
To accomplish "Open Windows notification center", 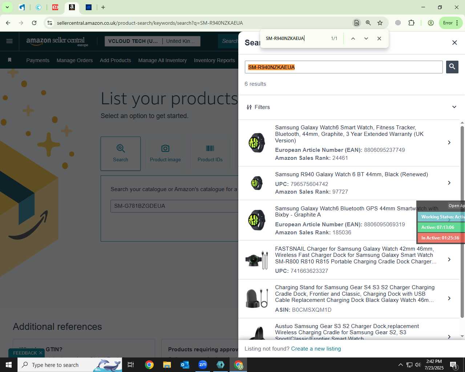I will click(x=454, y=365).
